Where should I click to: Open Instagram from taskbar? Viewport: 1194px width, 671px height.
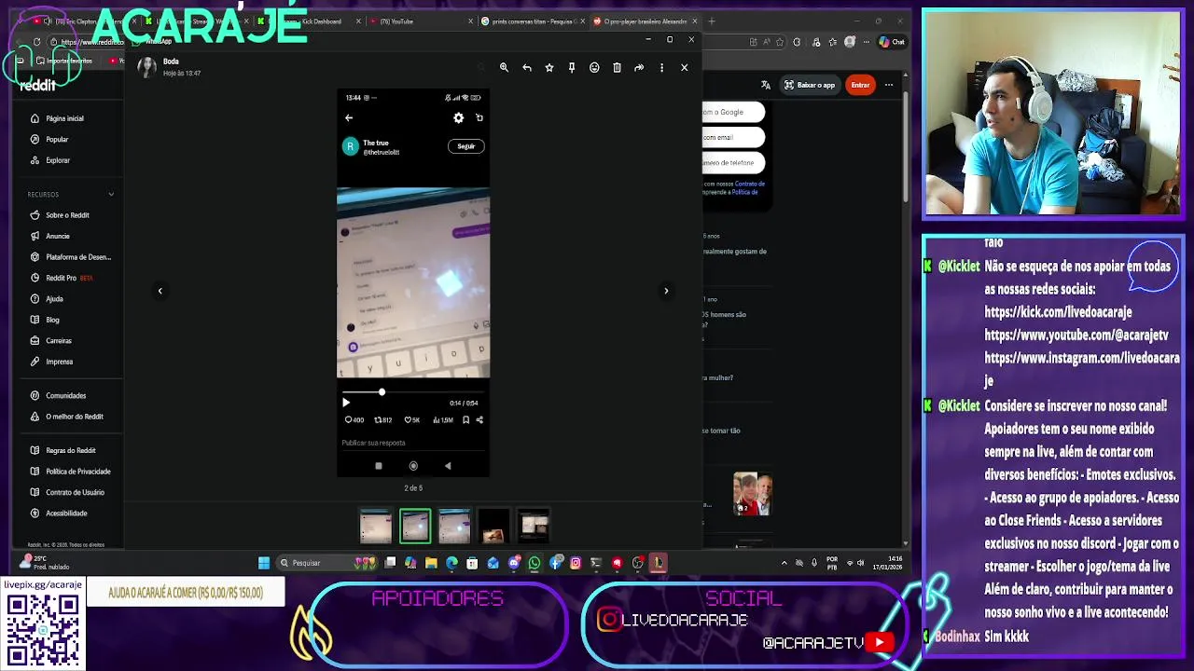pos(576,563)
